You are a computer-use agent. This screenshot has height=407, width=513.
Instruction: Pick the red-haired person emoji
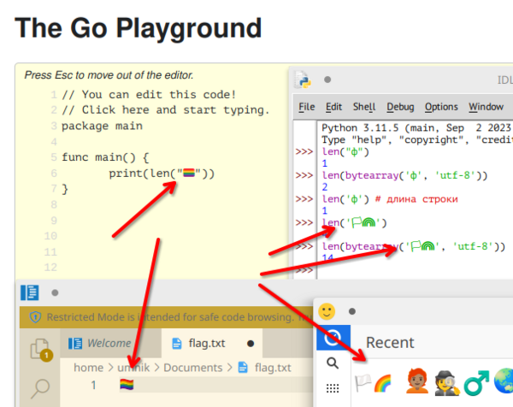point(417,380)
